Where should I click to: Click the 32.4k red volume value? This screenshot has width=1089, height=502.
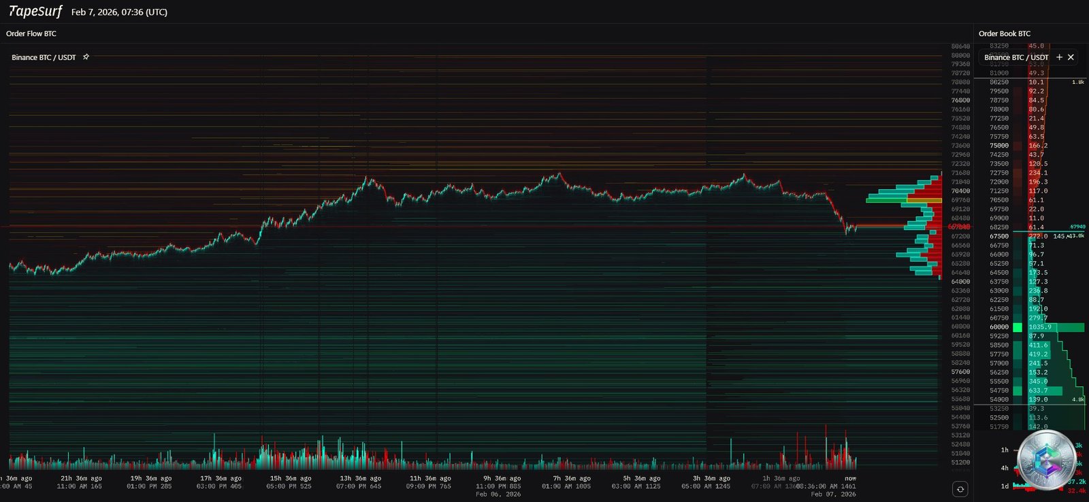click(x=1077, y=490)
